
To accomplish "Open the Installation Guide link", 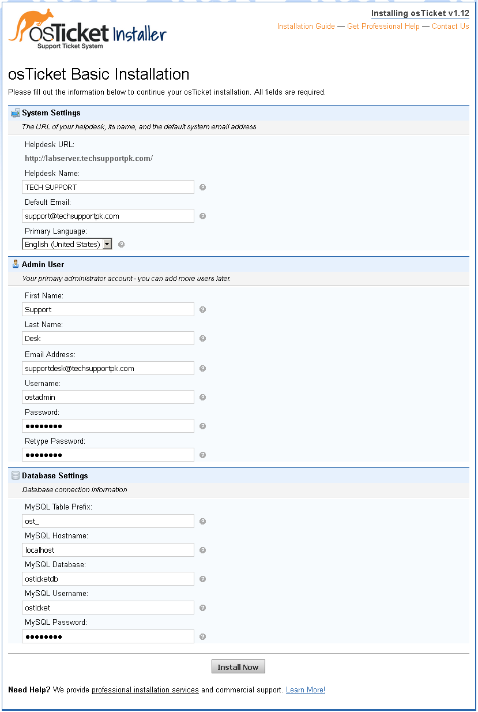I will [306, 27].
